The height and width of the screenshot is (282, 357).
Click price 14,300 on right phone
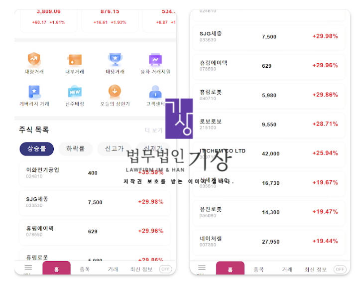point(271,212)
